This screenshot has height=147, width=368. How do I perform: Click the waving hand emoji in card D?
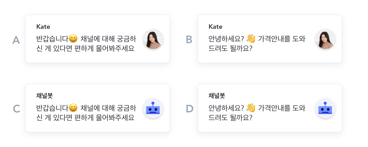tap(251, 108)
